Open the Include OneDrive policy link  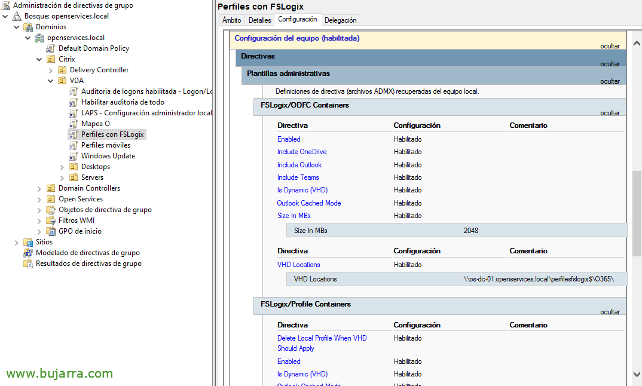point(302,152)
